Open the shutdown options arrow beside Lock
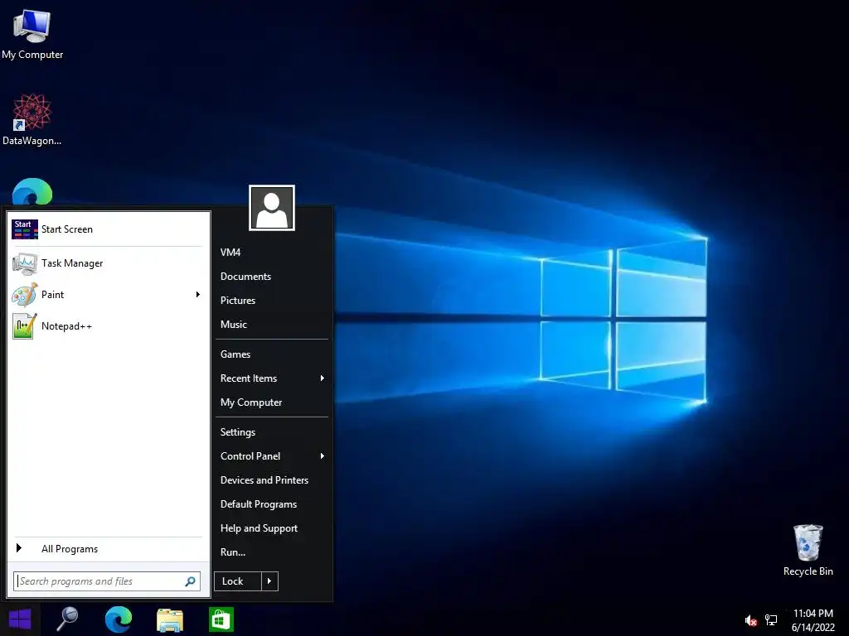The image size is (849, 636). [x=269, y=581]
